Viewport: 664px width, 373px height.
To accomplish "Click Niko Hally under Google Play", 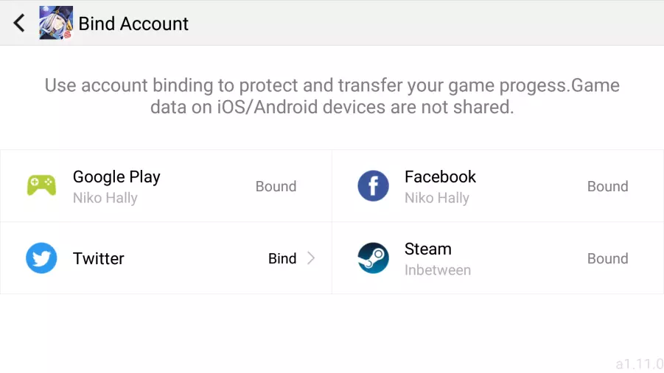I will click(x=105, y=198).
